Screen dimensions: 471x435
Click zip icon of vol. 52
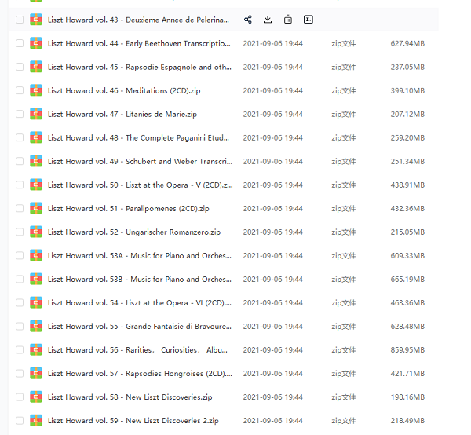coord(36,232)
